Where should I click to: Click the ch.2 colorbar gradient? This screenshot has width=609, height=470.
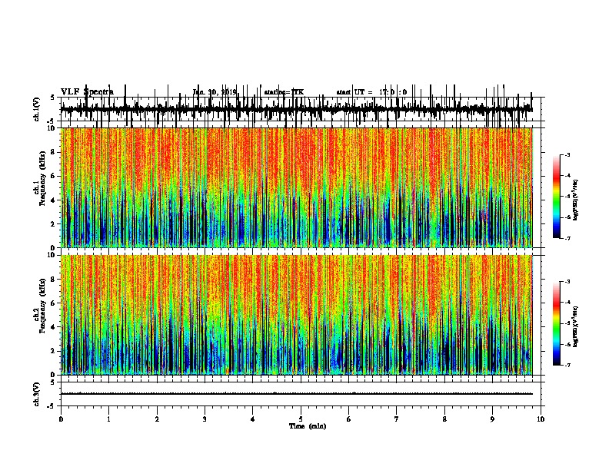tap(556, 323)
